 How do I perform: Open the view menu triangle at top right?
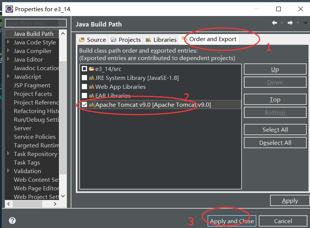306,23
